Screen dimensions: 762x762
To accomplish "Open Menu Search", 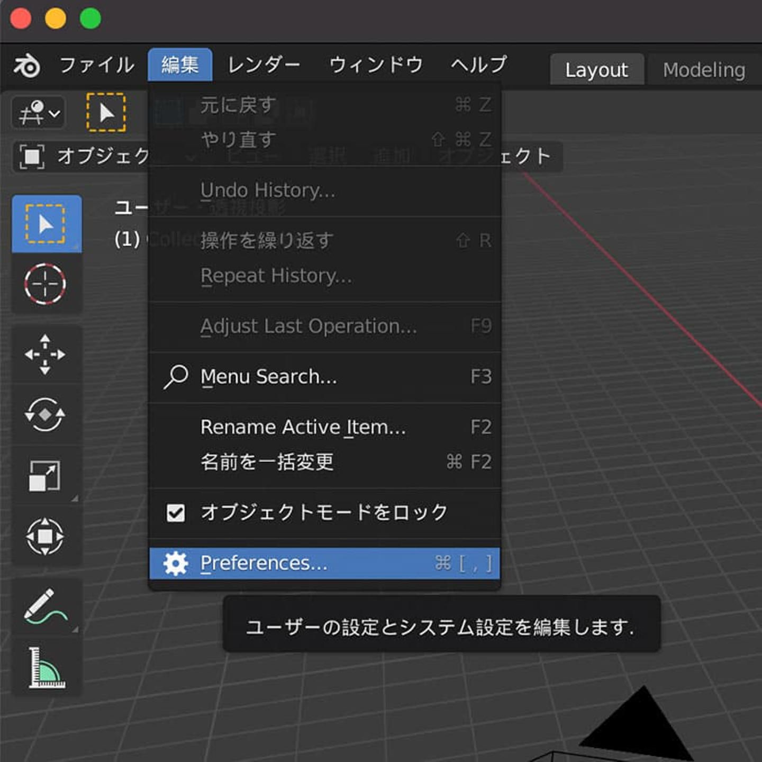I will (x=325, y=377).
